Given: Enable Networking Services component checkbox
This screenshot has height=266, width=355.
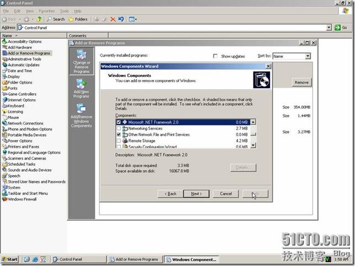Looking at the screenshot, I should click(x=119, y=128).
